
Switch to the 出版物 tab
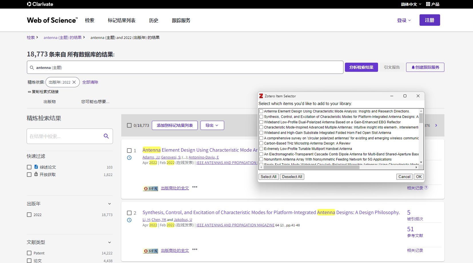pos(50,102)
